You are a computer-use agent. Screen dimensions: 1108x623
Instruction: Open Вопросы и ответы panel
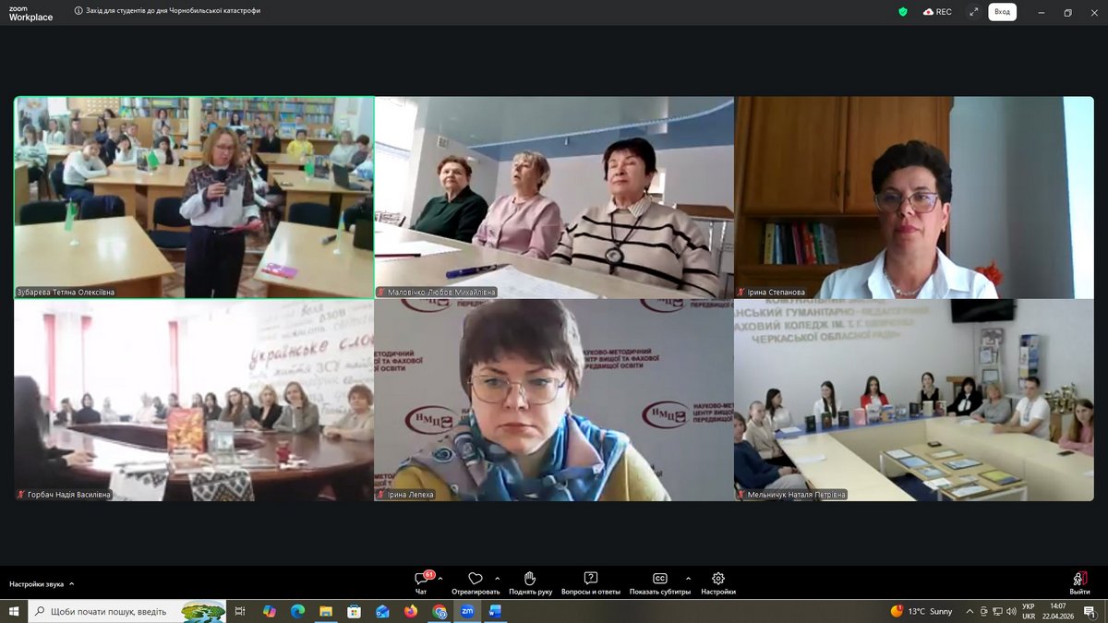tap(591, 582)
